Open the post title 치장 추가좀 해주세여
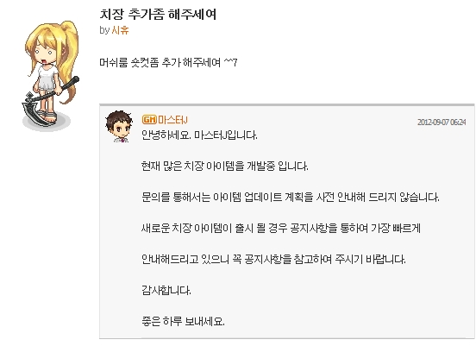This screenshot has height=346, width=476. pyautogui.click(x=158, y=14)
